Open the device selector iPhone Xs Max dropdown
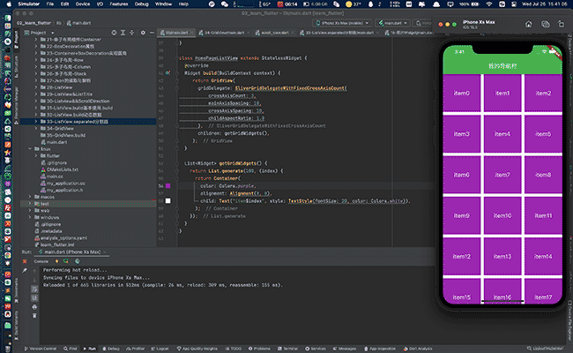 pyautogui.click(x=342, y=23)
